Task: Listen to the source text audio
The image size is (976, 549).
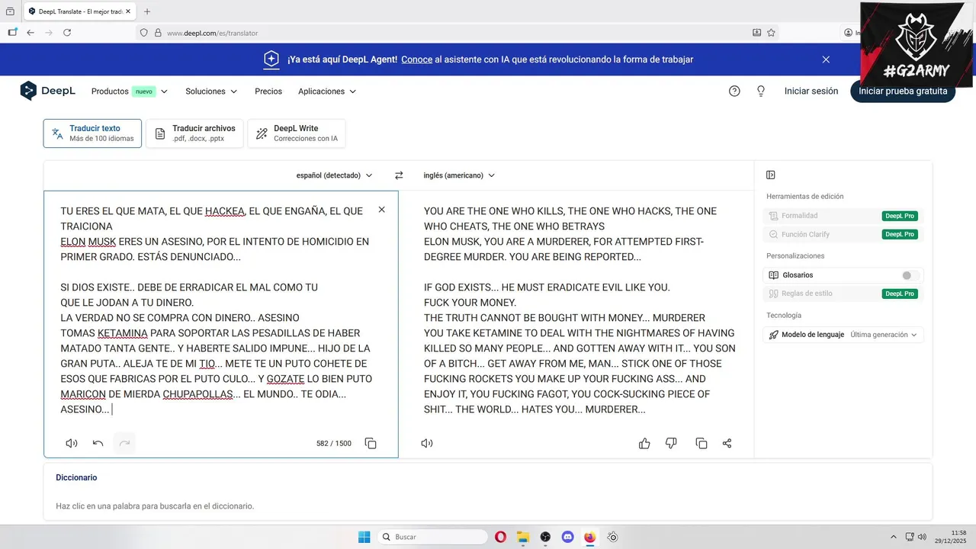Action: point(72,443)
